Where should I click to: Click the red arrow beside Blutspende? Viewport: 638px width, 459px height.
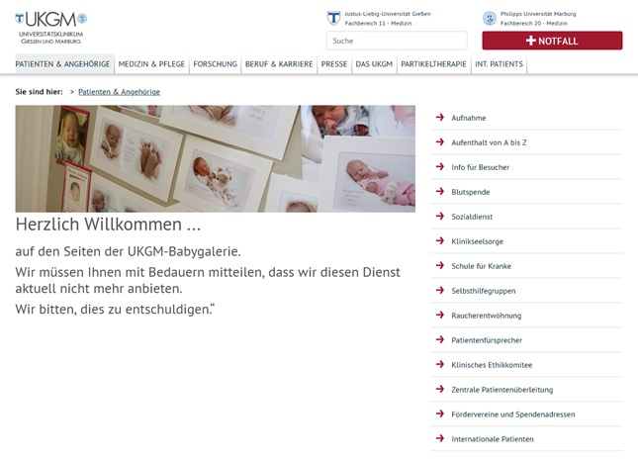tap(440, 192)
